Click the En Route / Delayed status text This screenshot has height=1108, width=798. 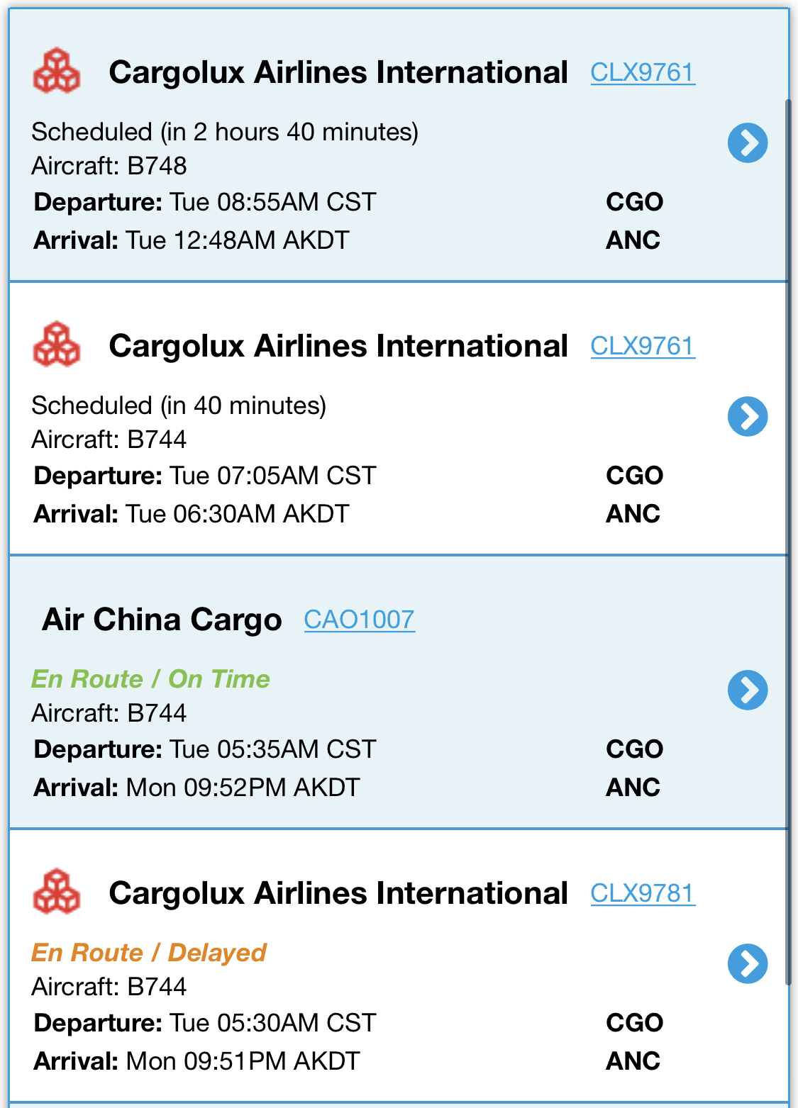click(149, 953)
